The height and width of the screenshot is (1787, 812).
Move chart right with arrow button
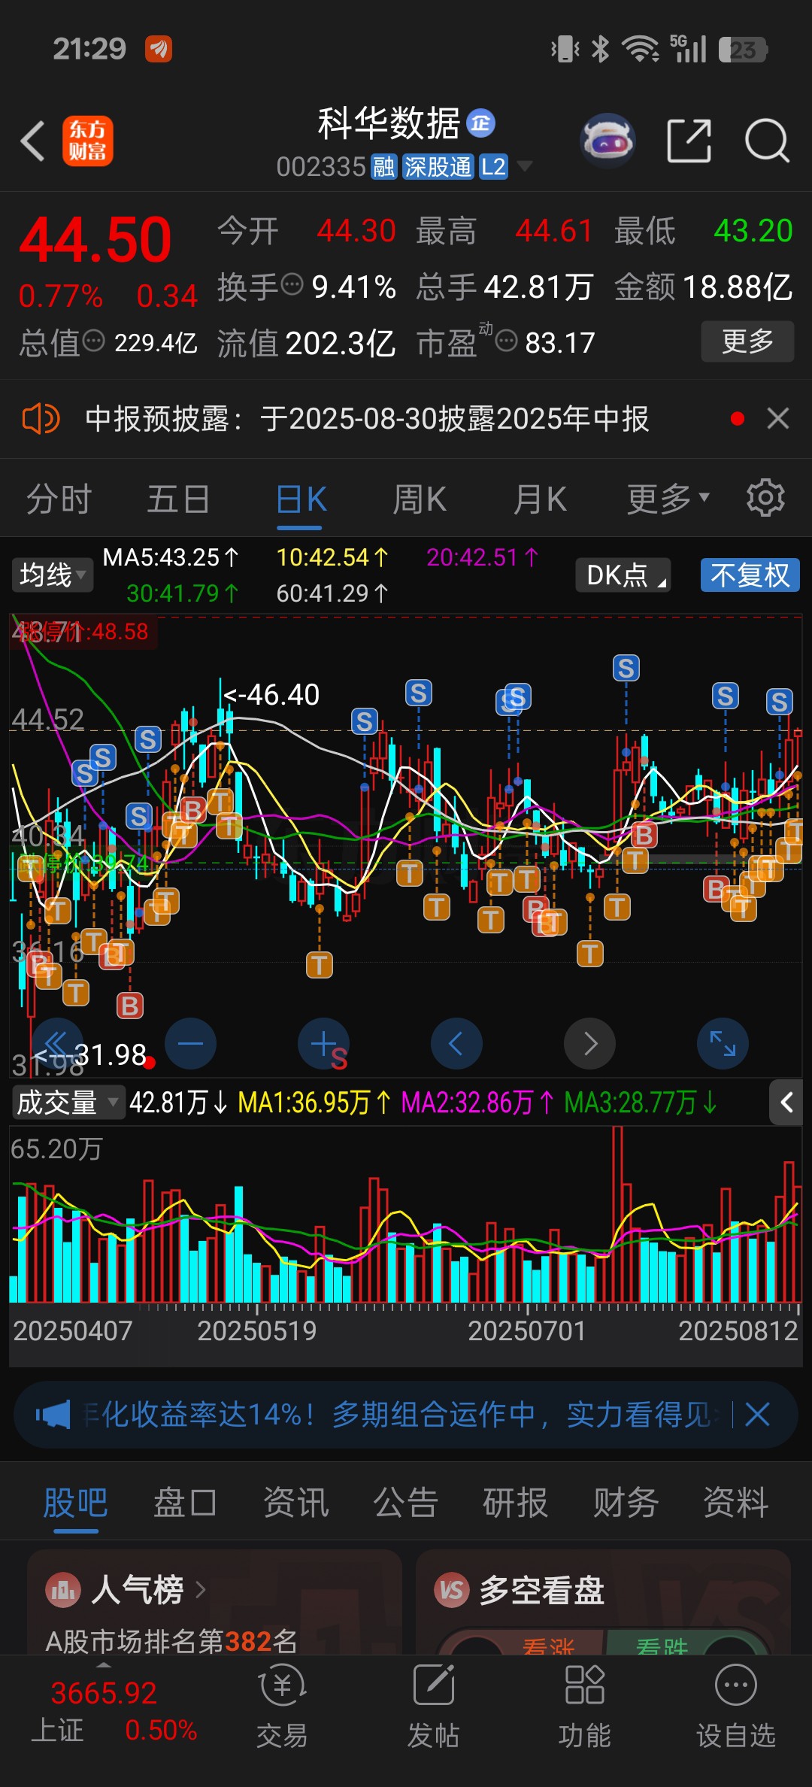tap(590, 1043)
